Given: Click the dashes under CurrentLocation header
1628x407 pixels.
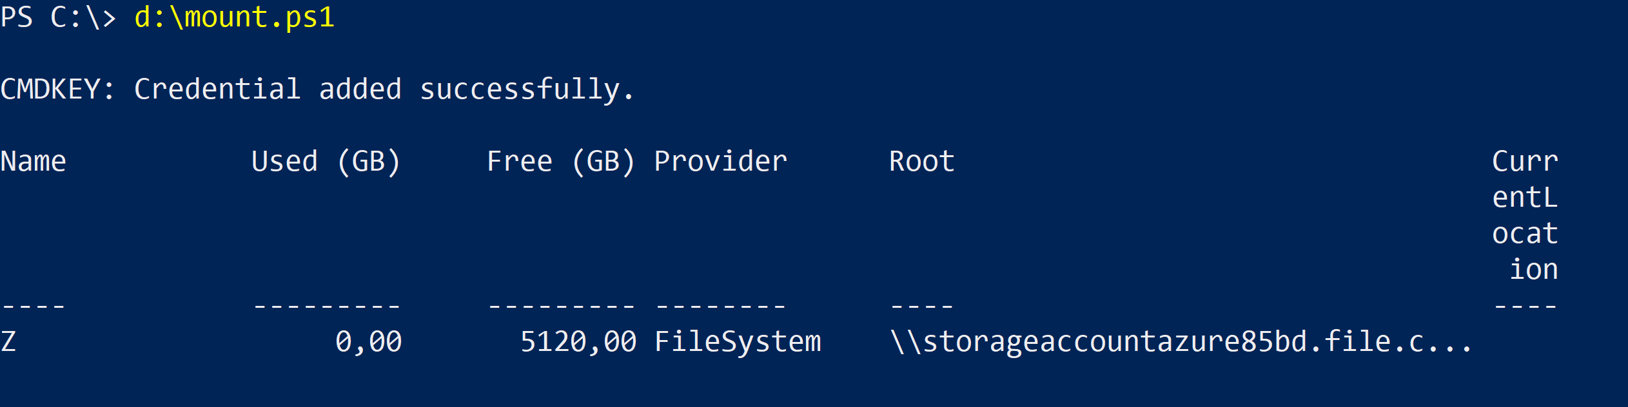Looking at the screenshot, I should [1525, 306].
